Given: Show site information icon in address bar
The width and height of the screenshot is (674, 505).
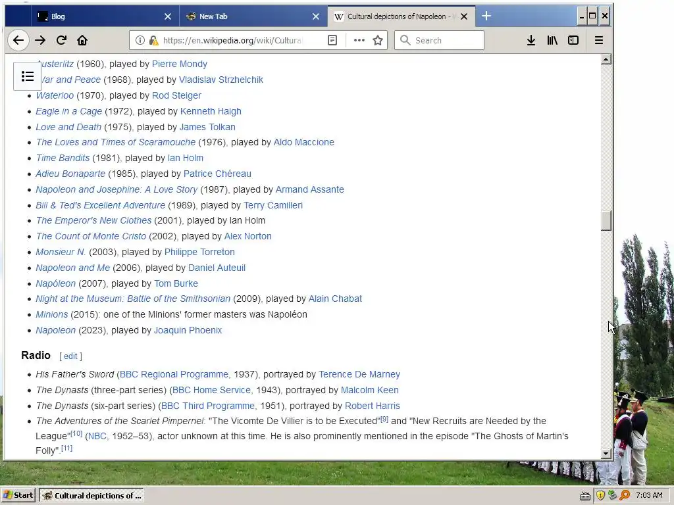Looking at the screenshot, I should [x=140, y=40].
